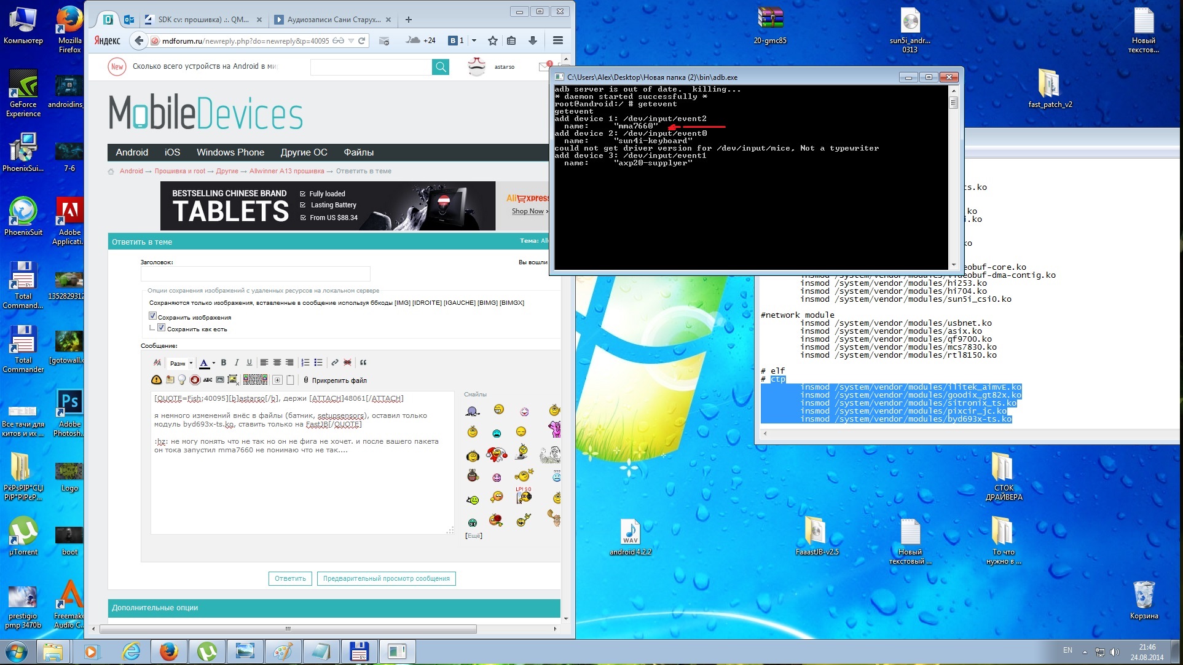Screen dimensions: 1183x665
Task: Click the insert link icon
Action: click(x=335, y=363)
